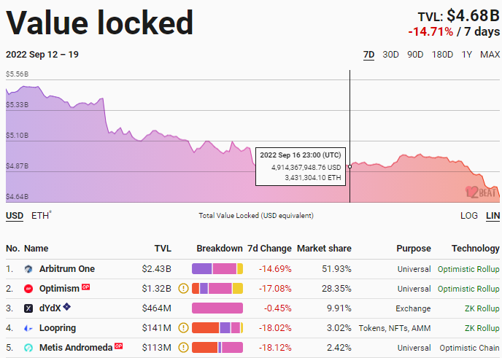Switch chart currency to ETH
Viewport: 502px width, 358px height.
click(42, 216)
